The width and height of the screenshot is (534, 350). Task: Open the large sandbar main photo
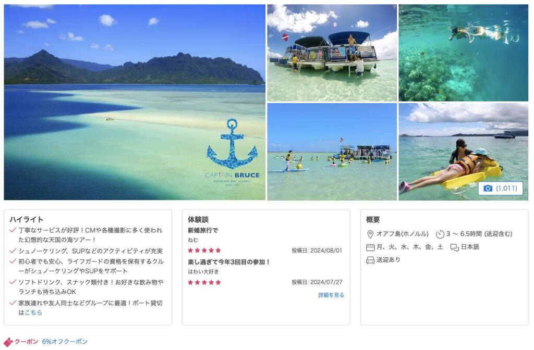pos(135,102)
